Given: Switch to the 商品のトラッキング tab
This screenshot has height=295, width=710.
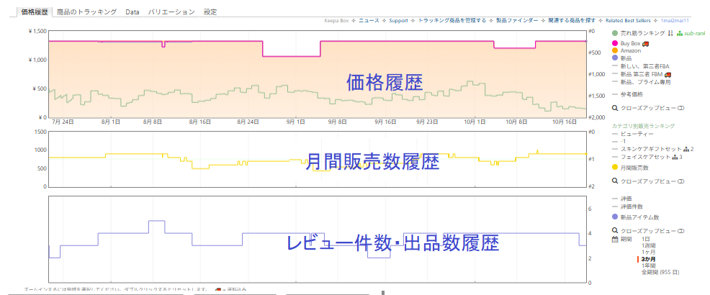Looking at the screenshot, I should click(86, 12).
